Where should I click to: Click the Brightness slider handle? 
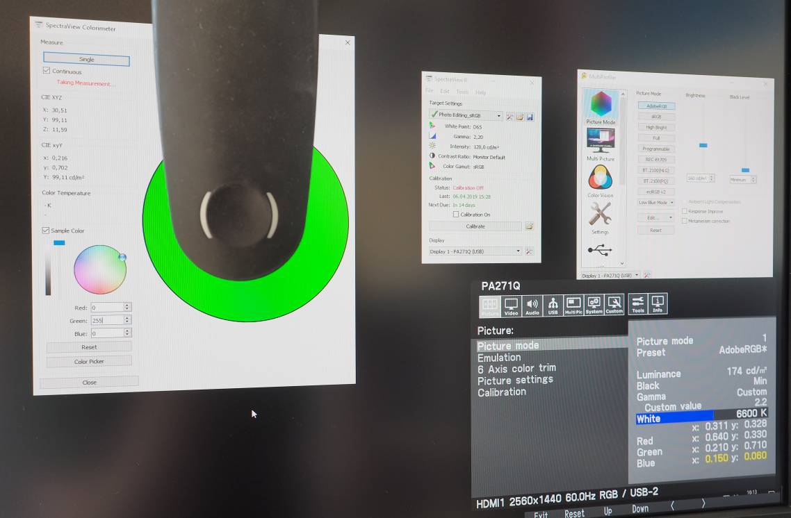coord(703,145)
